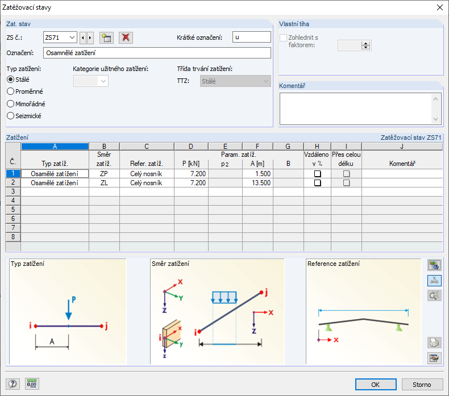Screen dimensions: 449x396
Task: Select the Seizmické load type
Action: 11,116
